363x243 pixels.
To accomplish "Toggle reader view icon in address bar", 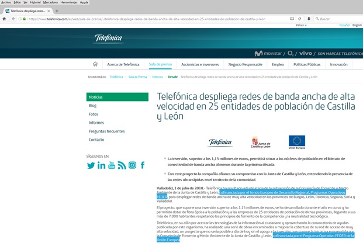I will tap(292, 19).
